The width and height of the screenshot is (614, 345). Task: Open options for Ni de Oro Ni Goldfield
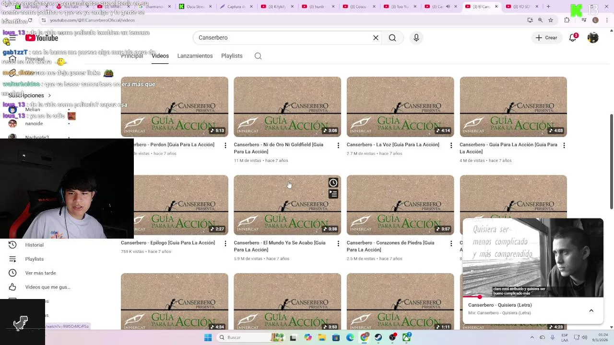[x=338, y=145]
